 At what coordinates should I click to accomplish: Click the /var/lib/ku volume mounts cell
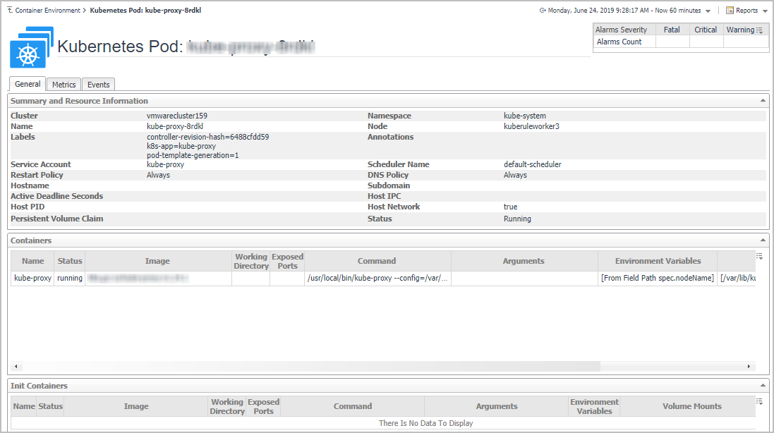737,278
